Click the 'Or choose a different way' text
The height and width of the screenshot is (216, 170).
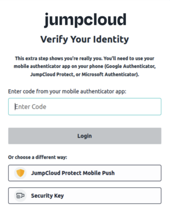[37, 157]
